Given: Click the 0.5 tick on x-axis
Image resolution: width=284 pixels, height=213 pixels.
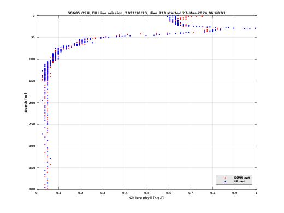Looking at the screenshot, I should (x=147, y=193).
